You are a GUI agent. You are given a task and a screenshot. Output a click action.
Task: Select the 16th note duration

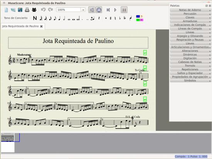tap(50, 18)
